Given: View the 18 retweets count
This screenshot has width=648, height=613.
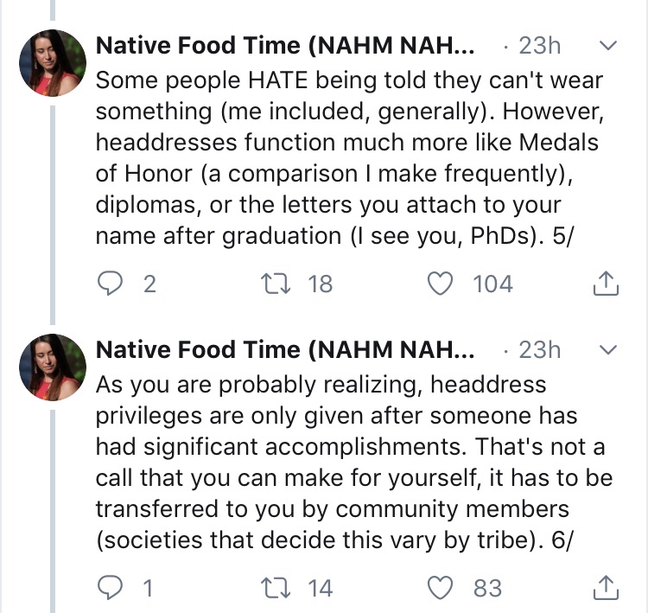Looking at the screenshot, I should [x=320, y=284].
